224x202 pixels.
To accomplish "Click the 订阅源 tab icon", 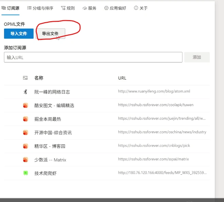I will click(x=3, y=8).
